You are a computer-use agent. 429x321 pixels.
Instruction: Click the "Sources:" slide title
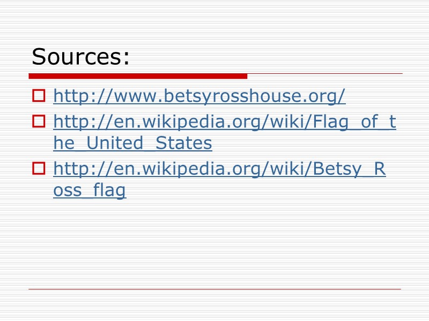[80, 57]
